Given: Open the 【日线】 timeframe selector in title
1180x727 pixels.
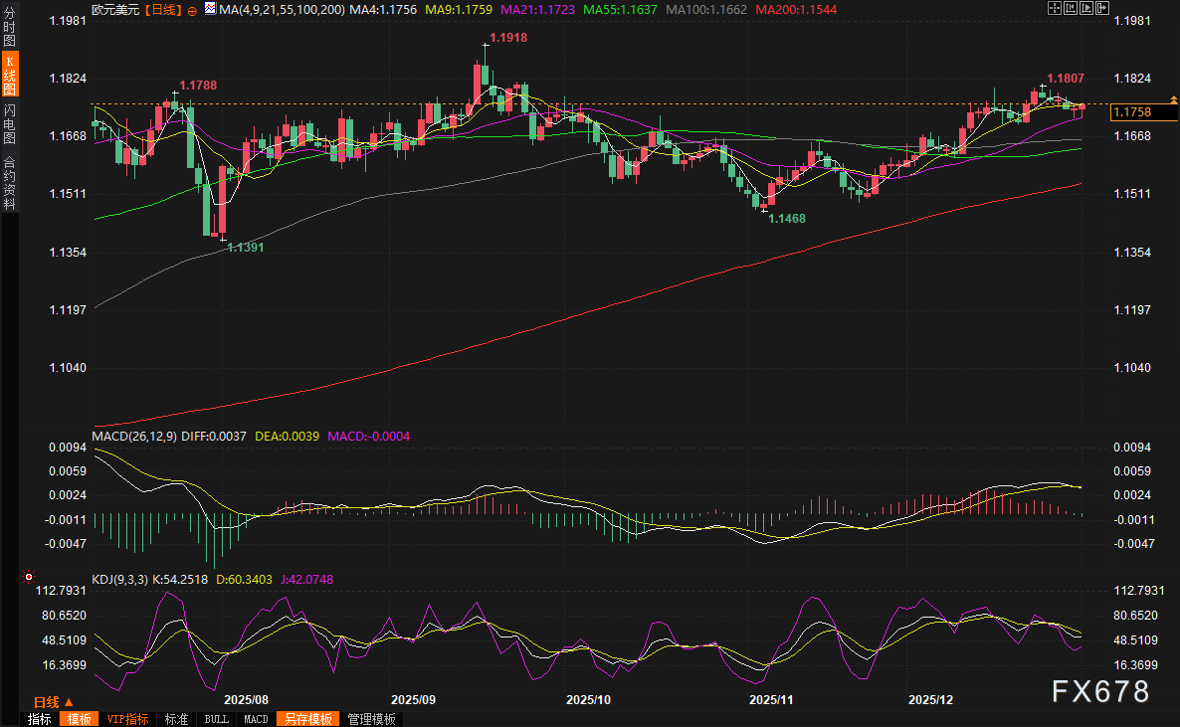Looking at the screenshot, I should pyautogui.click(x=161, y=9).
